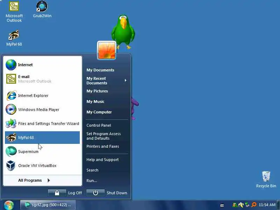Open the Recycle Bin on desktop
The height and width of the screenshot is (210, 280).
[266, 180]
